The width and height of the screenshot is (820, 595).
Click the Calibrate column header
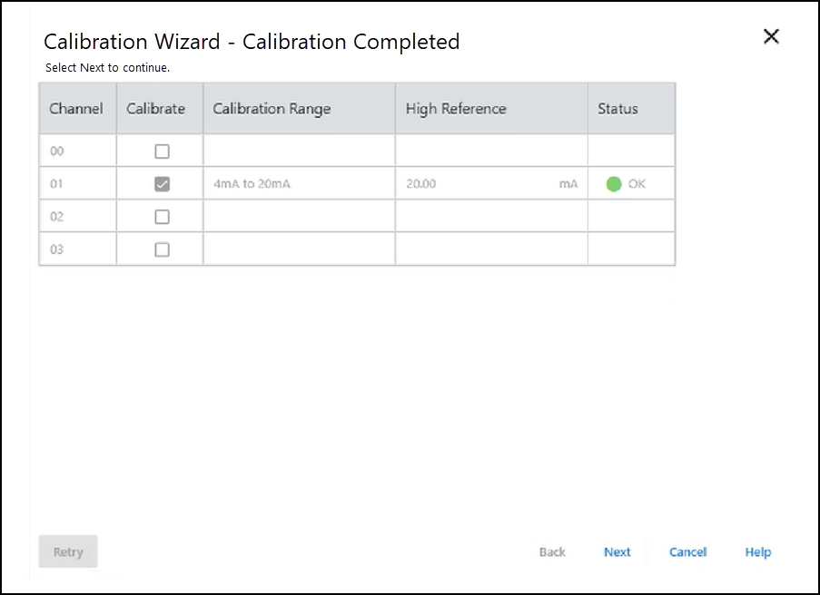156,109
